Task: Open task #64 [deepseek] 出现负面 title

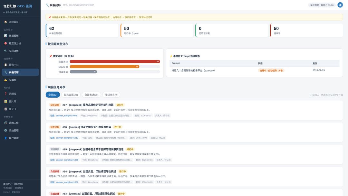Action: point(89,171)
